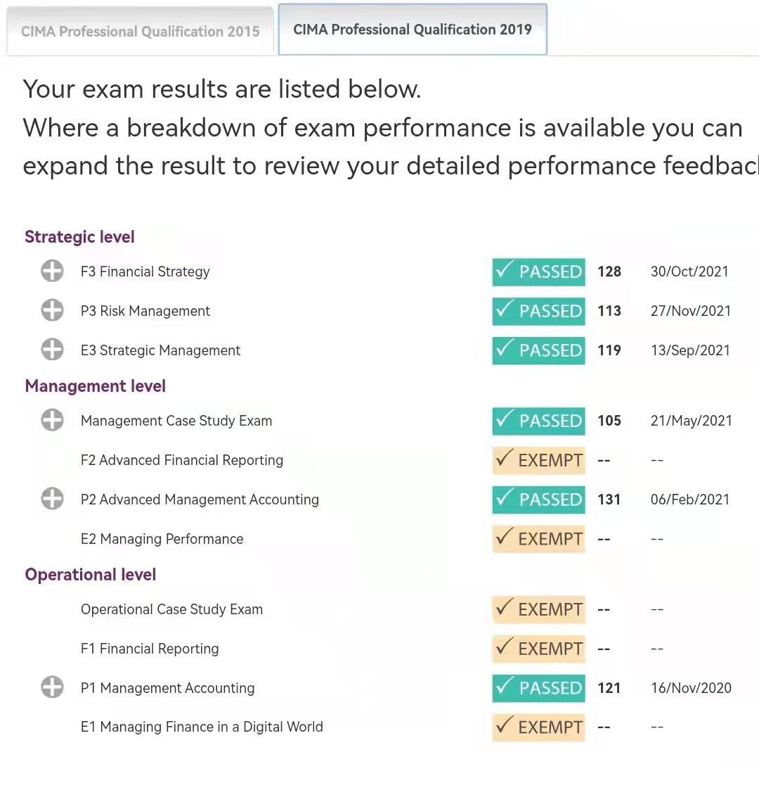Select CIMA Professional Qualification 2019 tab
Viewport: 759px width, 795px height.
pyautogui.click(x=413, y=30)
